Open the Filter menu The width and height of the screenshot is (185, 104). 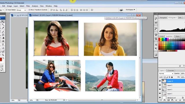[28, 6]
